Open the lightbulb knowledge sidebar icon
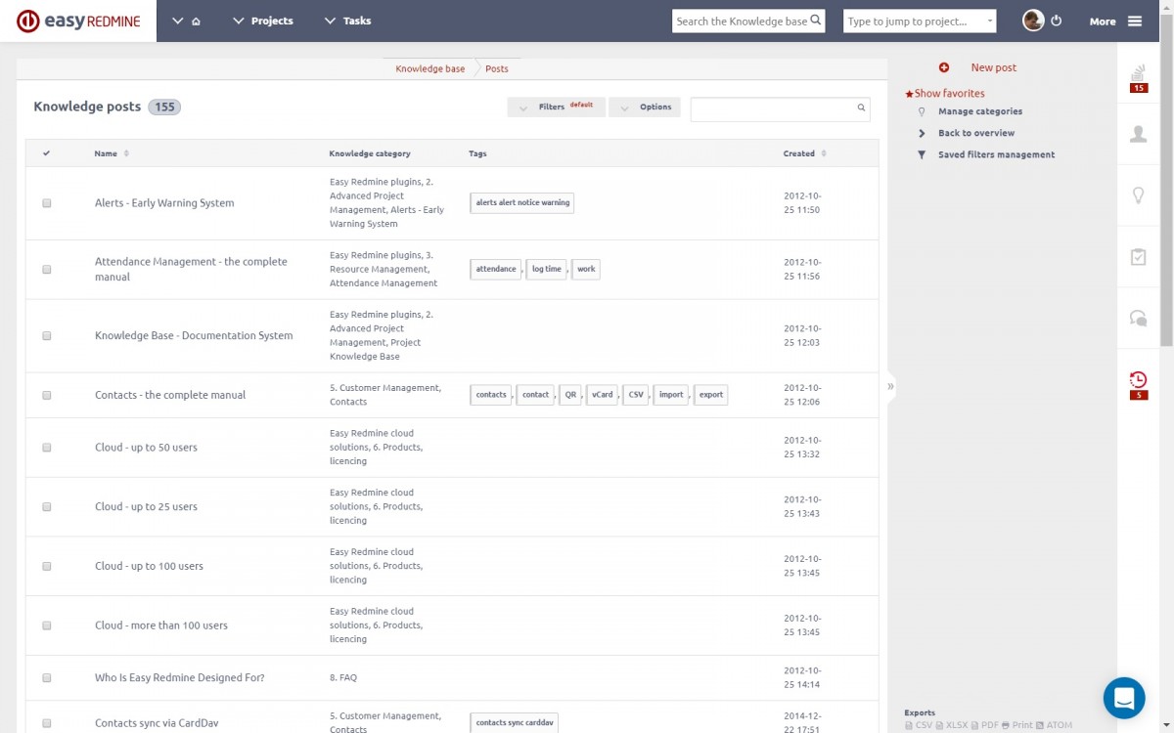1174x733 pixels. 1138,195
